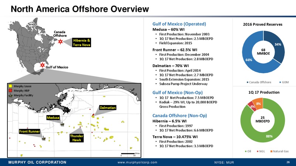Click the red Murphy HBP legend square
This screenshot has width=296, height=166.
pyautogui.click(x=10, y=90)
